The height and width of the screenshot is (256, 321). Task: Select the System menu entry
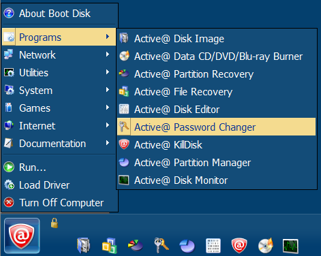point(59,90)
